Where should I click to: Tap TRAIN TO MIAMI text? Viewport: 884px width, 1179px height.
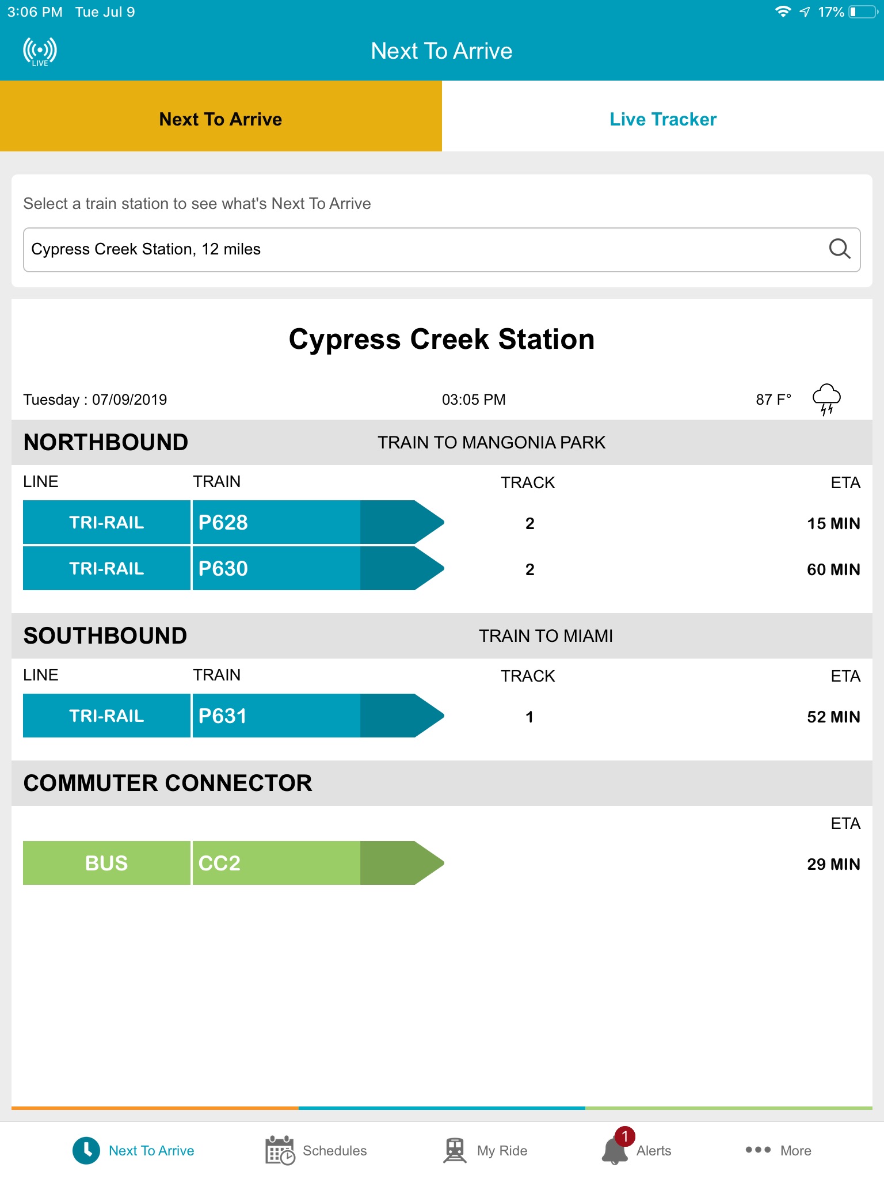[546, 636]
